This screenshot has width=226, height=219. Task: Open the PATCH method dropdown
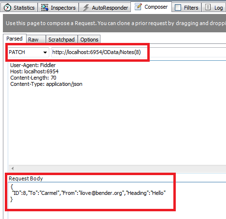coord(28,52)
